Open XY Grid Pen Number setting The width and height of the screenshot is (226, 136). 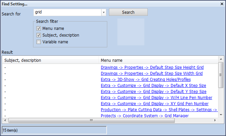pos(154,103)
